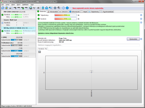Switch to the Áttekintés tab

pos(42,11)
